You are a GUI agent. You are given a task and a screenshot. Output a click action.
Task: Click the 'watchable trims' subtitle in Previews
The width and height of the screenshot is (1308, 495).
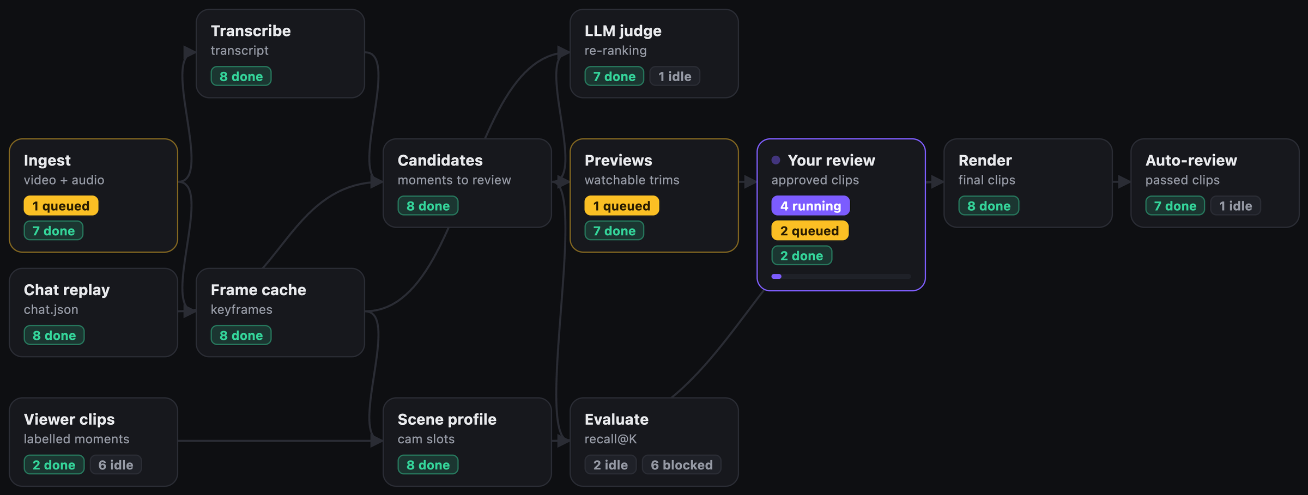(632, 180)
